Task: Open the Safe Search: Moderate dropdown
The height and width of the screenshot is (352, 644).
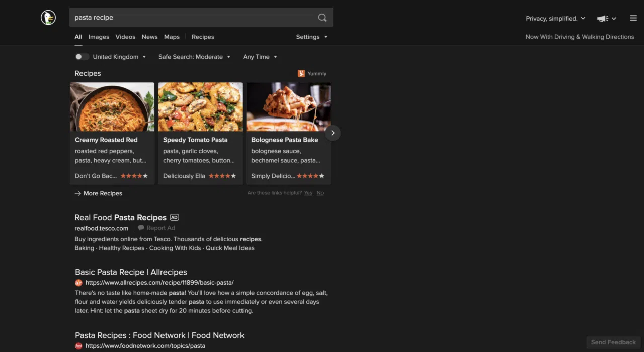Action: [x=194, y=57]
